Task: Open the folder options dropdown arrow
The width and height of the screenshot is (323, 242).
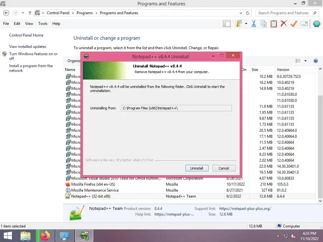Action: [246, 24]
